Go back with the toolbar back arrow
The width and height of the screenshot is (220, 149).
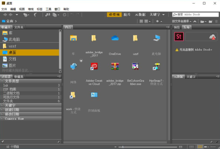tap(5, 15)
